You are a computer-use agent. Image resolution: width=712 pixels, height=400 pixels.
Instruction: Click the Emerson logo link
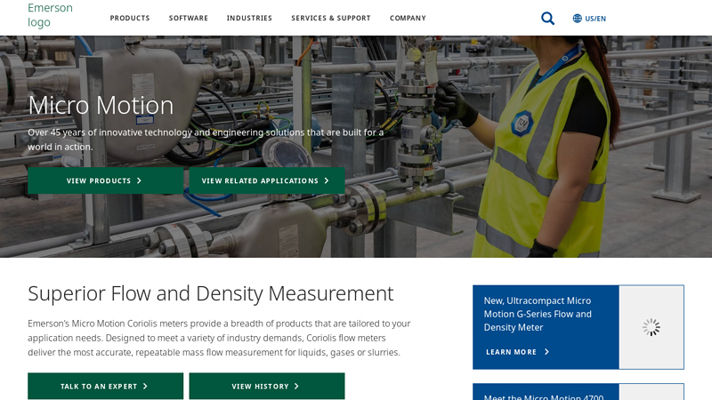tap(50, 15)
